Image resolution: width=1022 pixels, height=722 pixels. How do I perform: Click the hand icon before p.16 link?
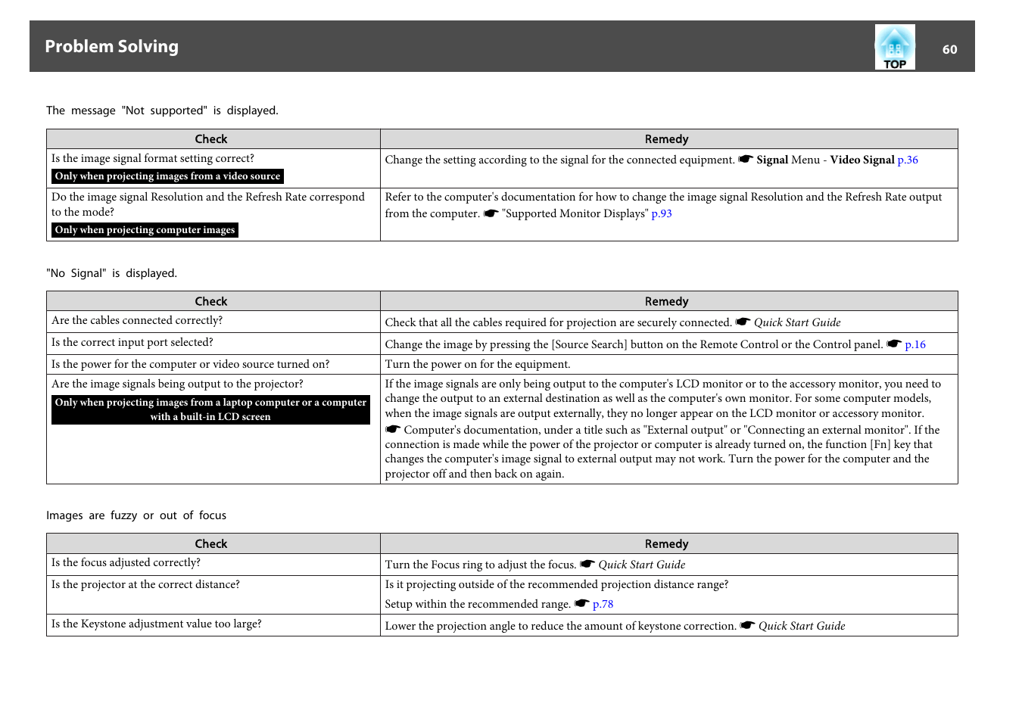pyautogui.click(x=894, y=344)
